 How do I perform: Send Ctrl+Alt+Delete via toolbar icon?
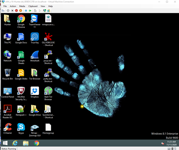[3, 11]
